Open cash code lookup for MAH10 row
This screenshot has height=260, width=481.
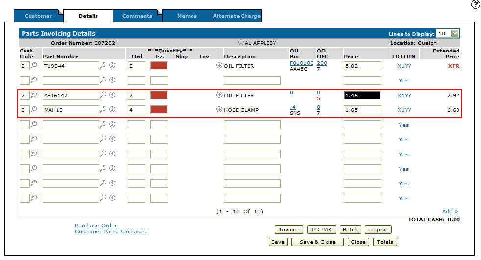coord(34,109)
